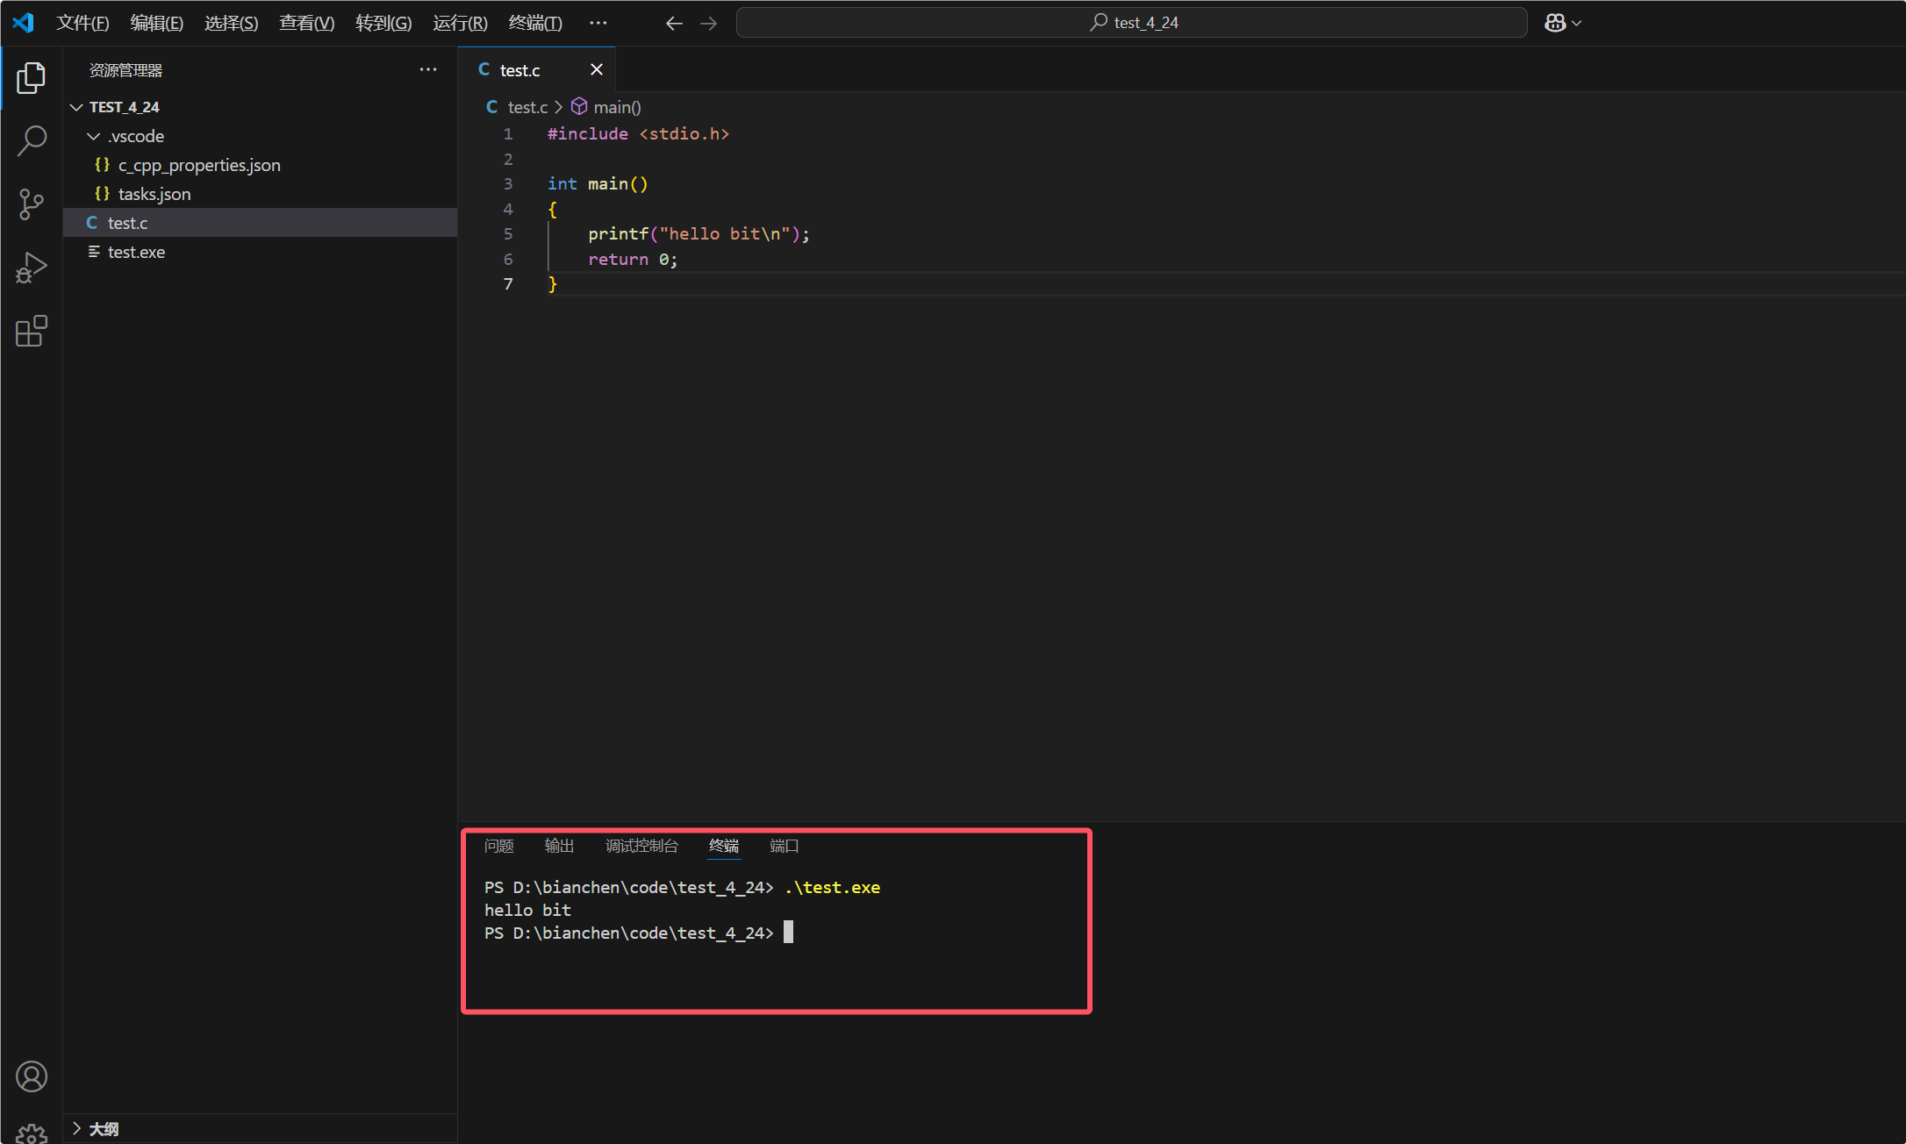Open the Copilot chat icon
Image resolution: width=1906 pixels, height=1144 pixels.
[x=1555, y=23]
